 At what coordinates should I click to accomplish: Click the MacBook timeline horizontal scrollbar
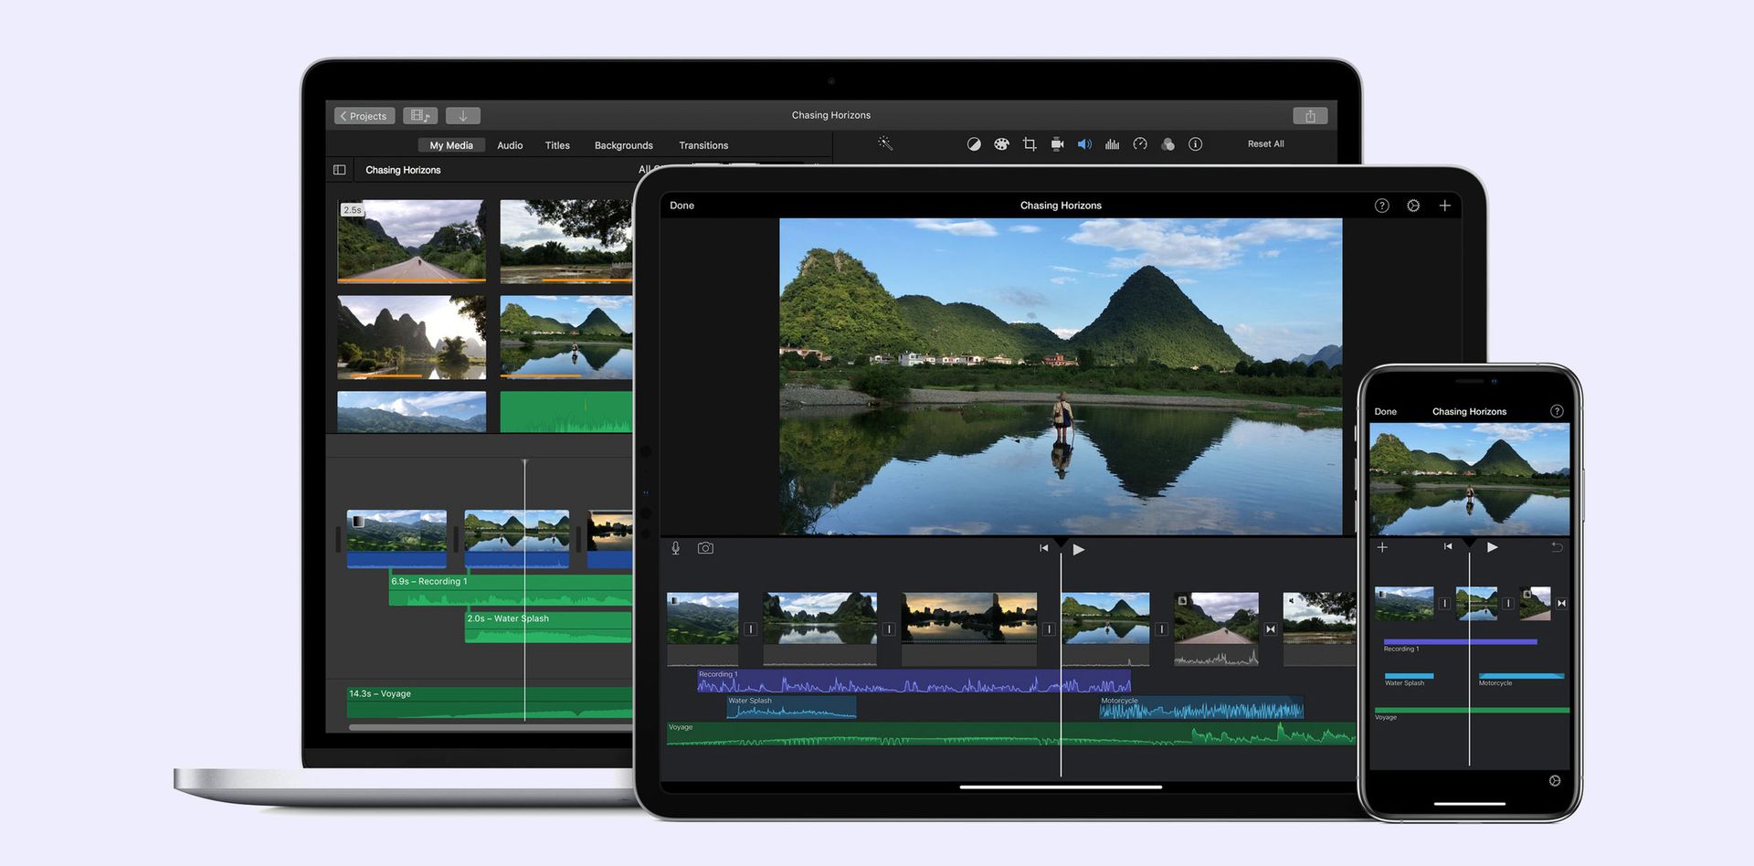pos(491,727)
